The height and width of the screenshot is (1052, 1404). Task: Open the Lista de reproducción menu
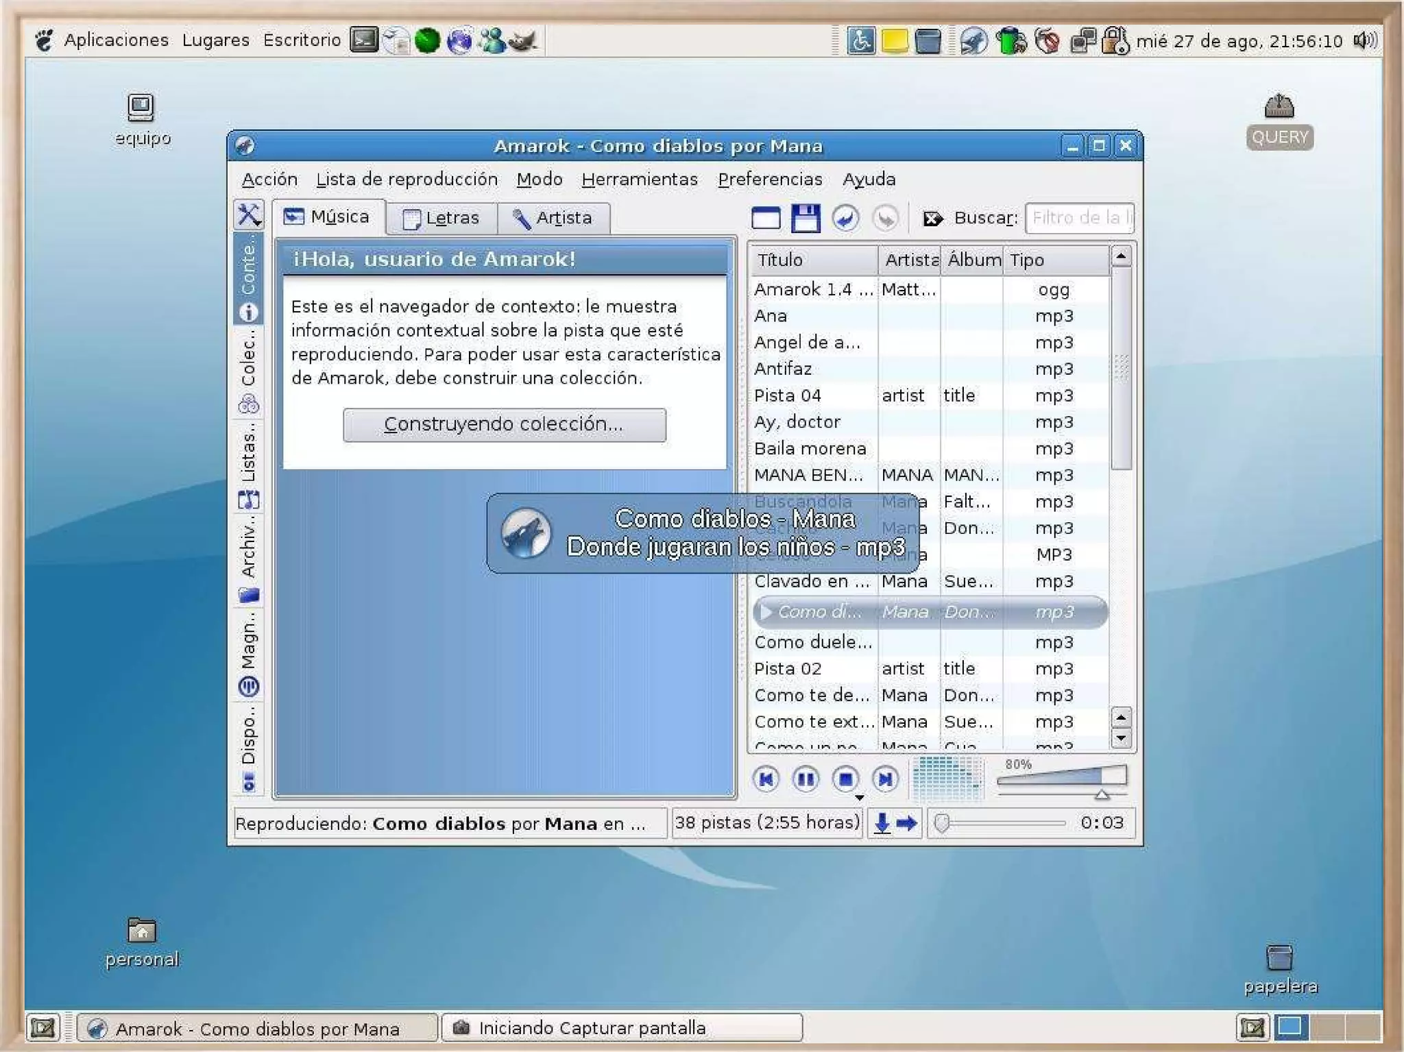[x=407, y=180]
